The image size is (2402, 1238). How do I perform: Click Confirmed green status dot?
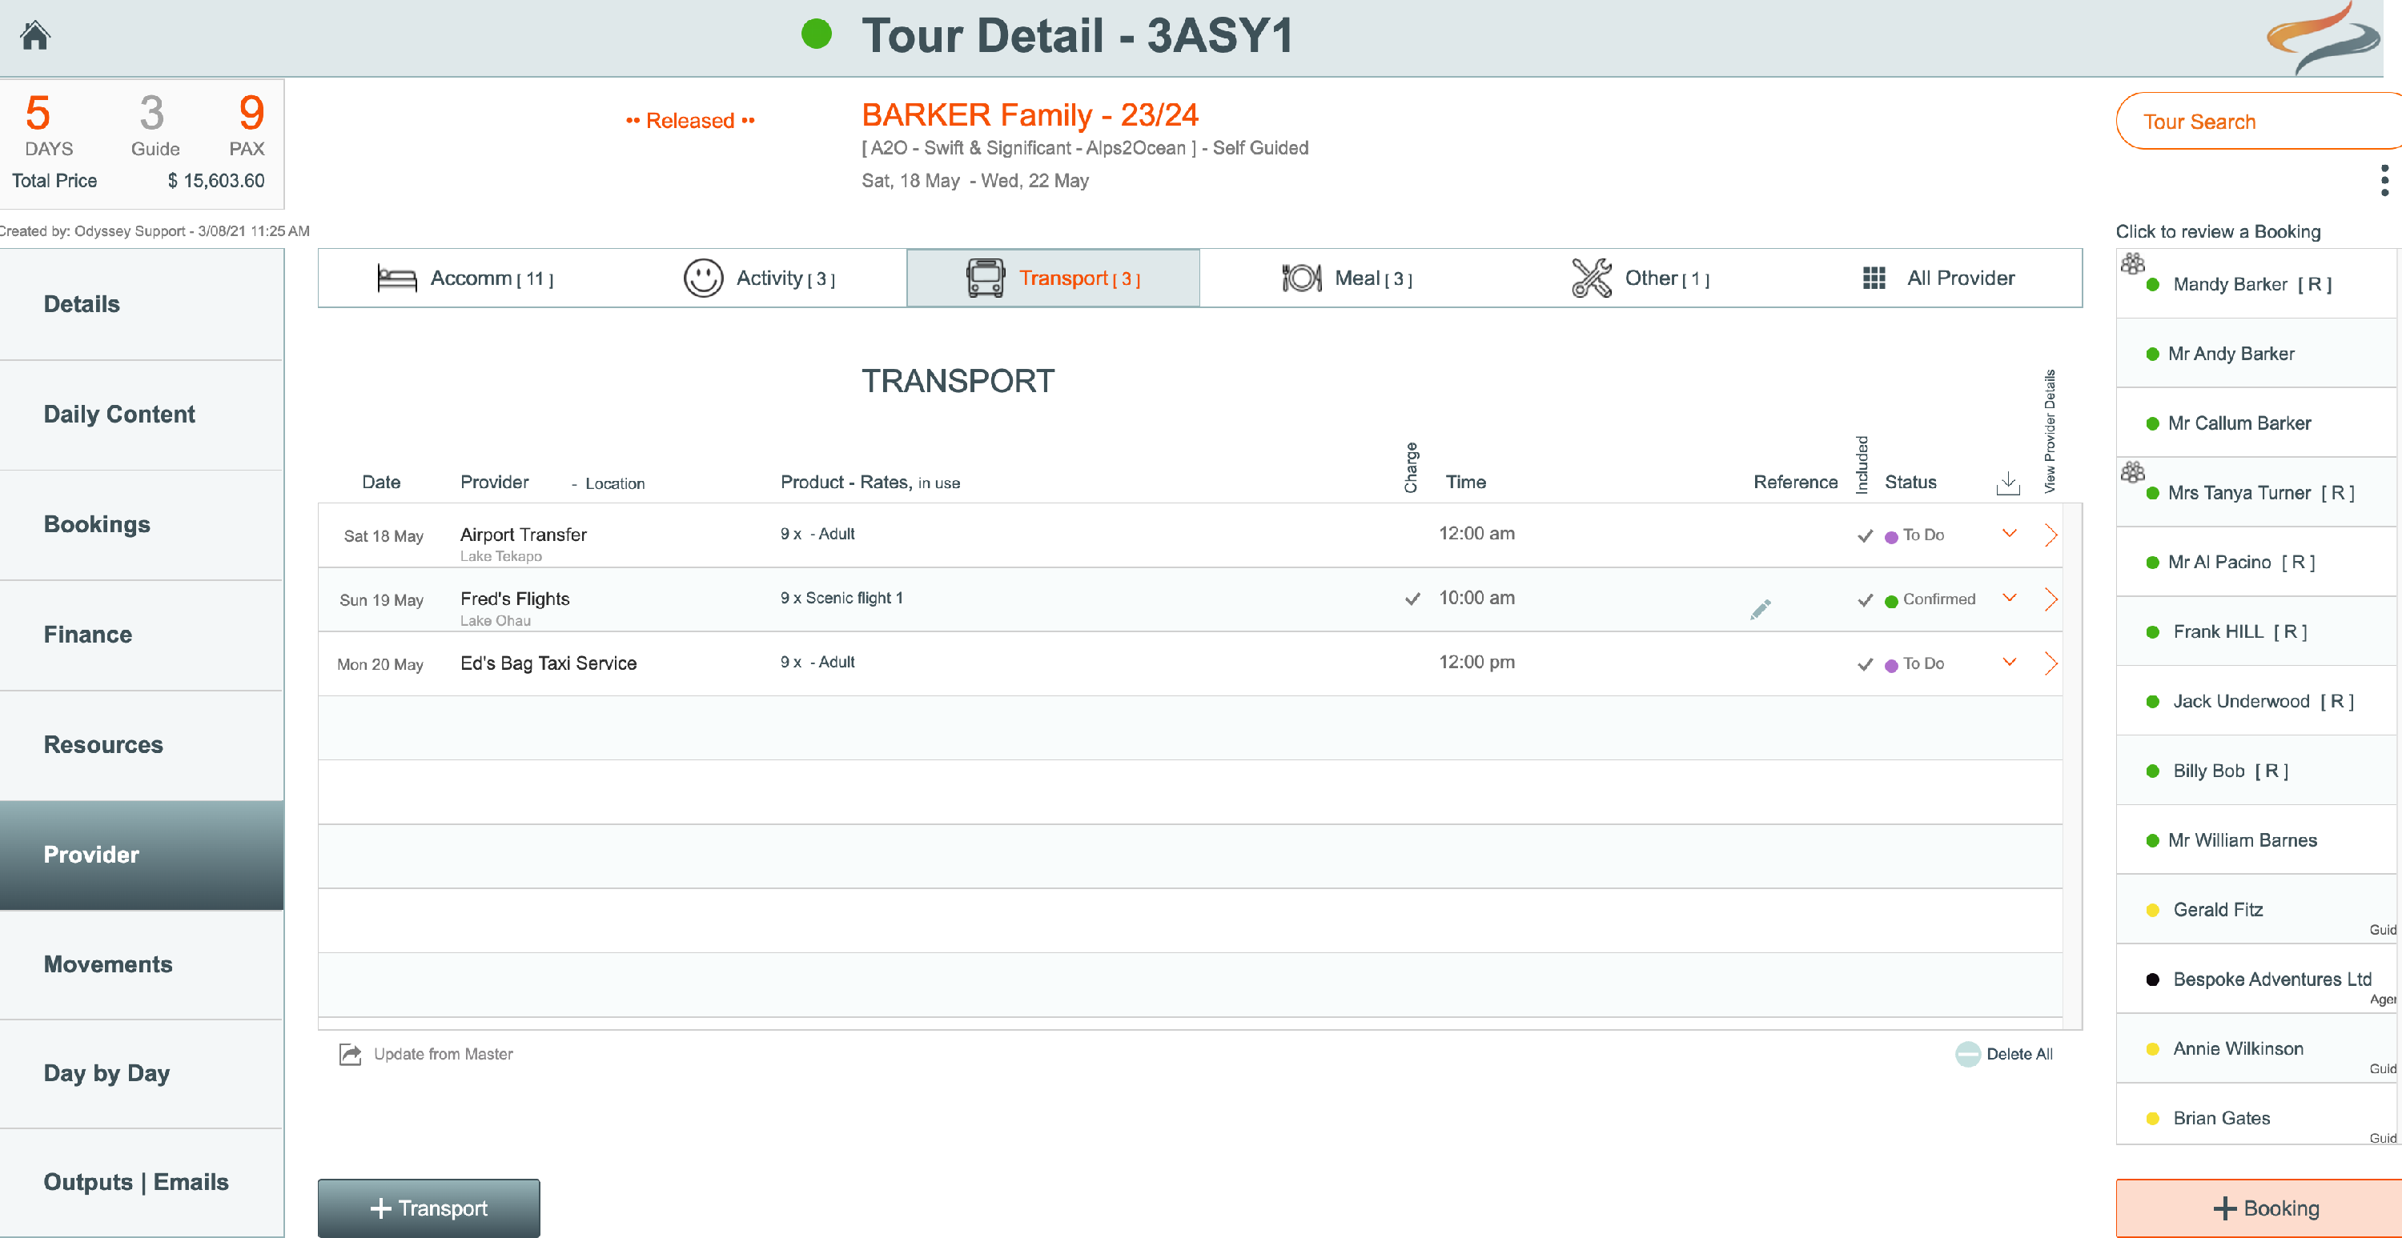(1891, 601)
